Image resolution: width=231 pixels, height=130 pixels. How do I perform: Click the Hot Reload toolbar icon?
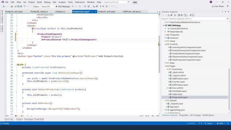point(80,6)
